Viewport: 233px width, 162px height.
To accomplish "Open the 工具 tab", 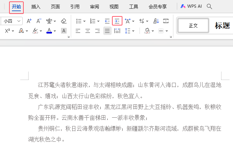I will [x=134, y=7].
